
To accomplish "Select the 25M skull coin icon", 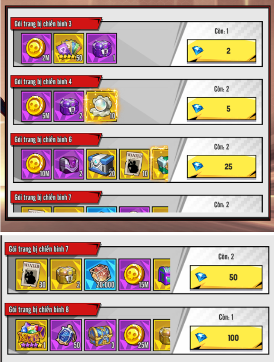I will (x=134, y=335).
